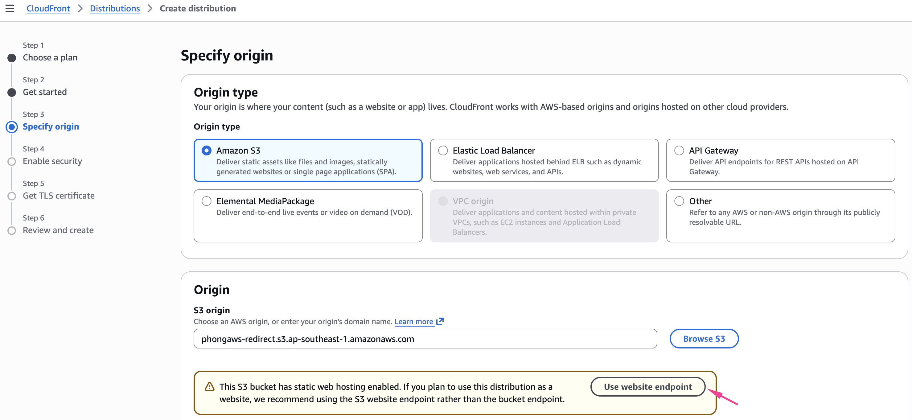
Task: Jump to Choose a plan step
Action: (50, 57)
